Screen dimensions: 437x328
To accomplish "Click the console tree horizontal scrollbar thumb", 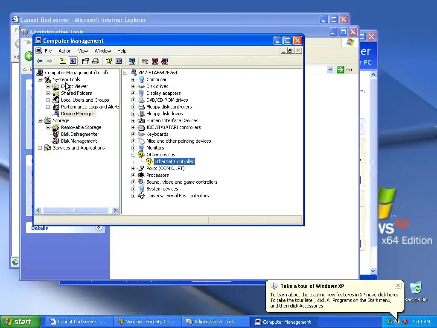I will click(x=75, y=210).
